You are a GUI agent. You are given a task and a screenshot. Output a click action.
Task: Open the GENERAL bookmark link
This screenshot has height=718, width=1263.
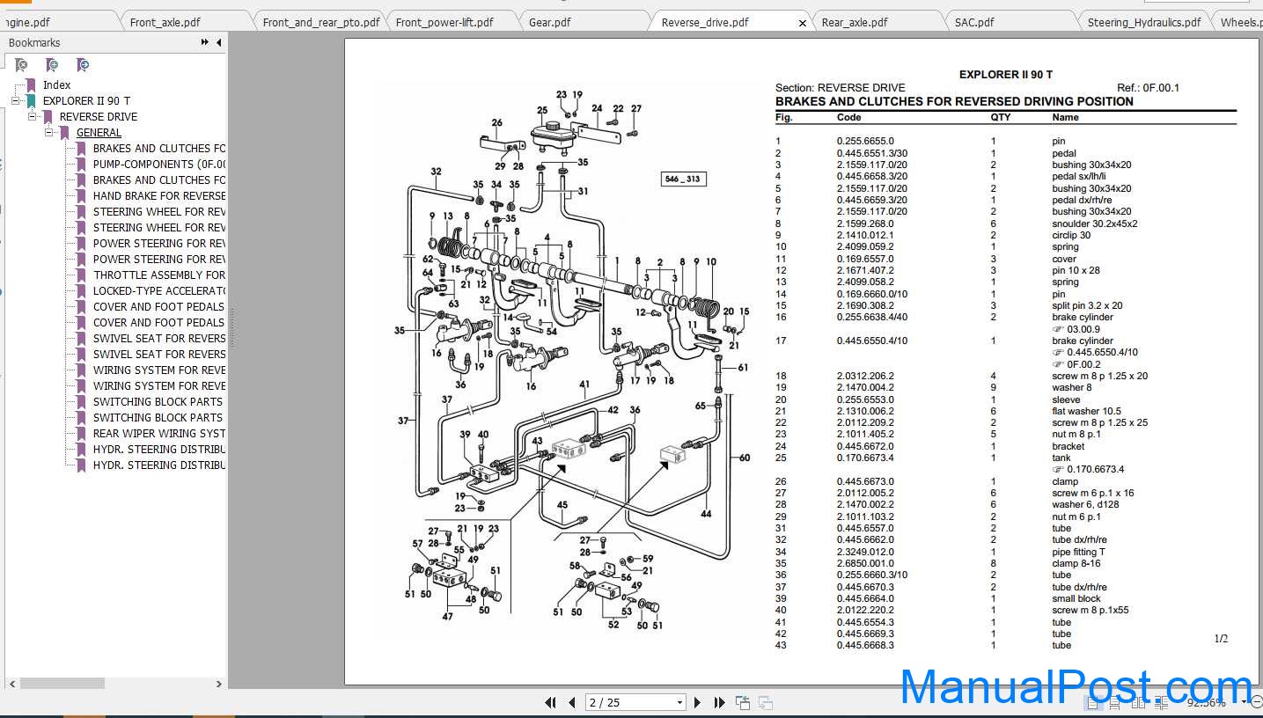(99, 133)
